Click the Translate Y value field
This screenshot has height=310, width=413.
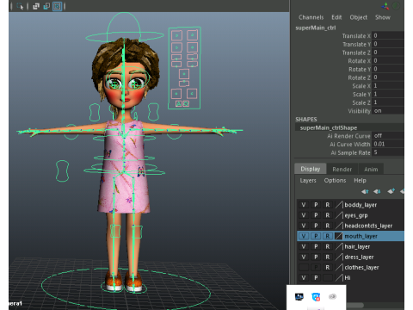388,44
